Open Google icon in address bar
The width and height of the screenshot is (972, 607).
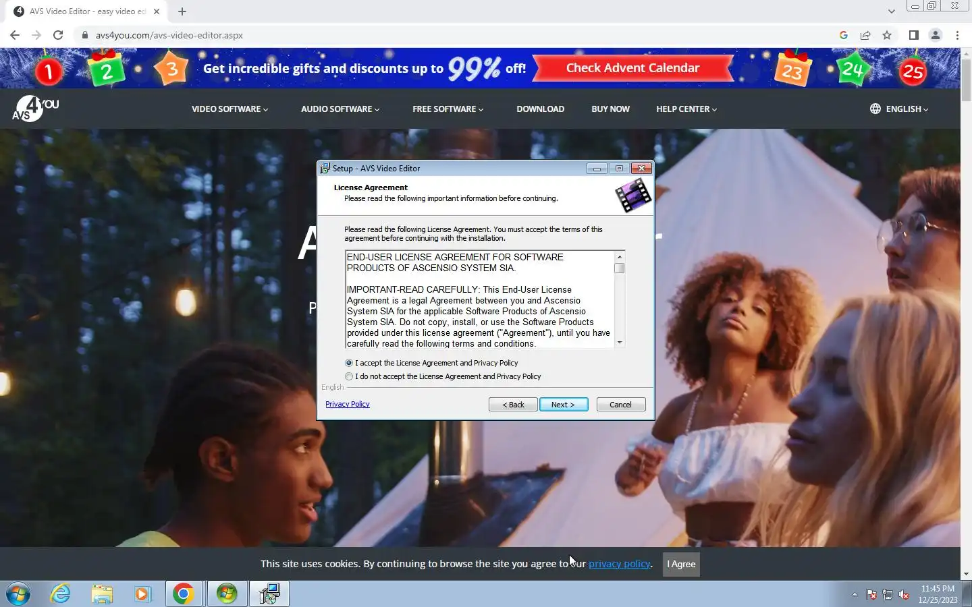[844, 35]
